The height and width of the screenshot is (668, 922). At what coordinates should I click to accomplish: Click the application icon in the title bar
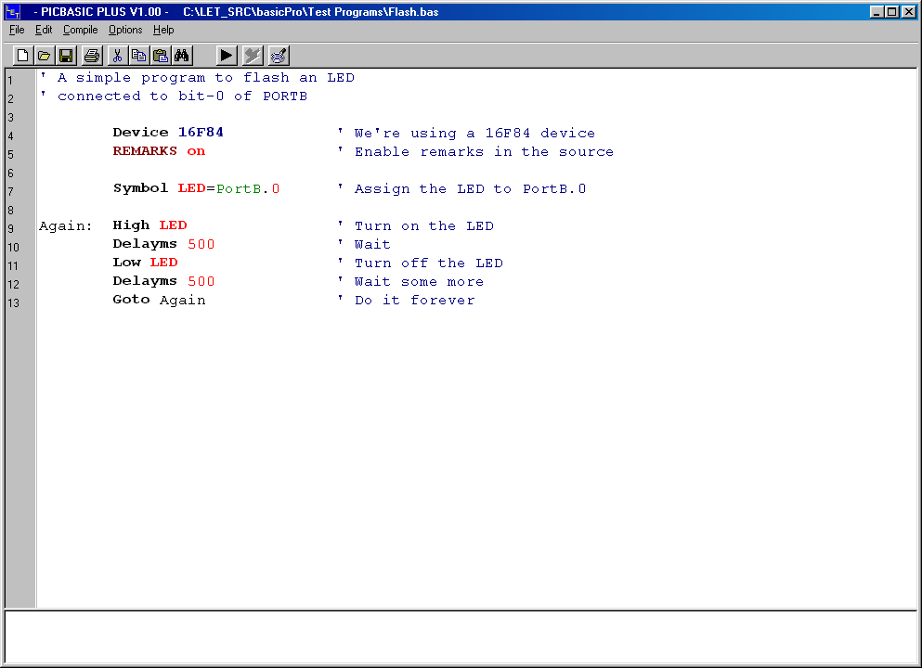coord(12,12)
